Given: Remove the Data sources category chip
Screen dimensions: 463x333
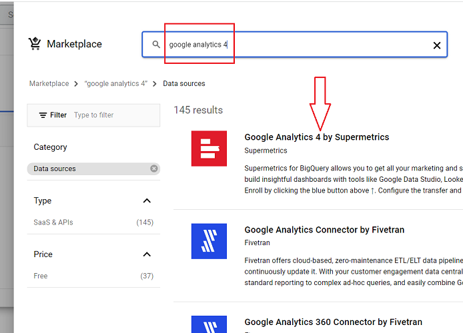Looking at the screenshot, I should pos(154,168).
